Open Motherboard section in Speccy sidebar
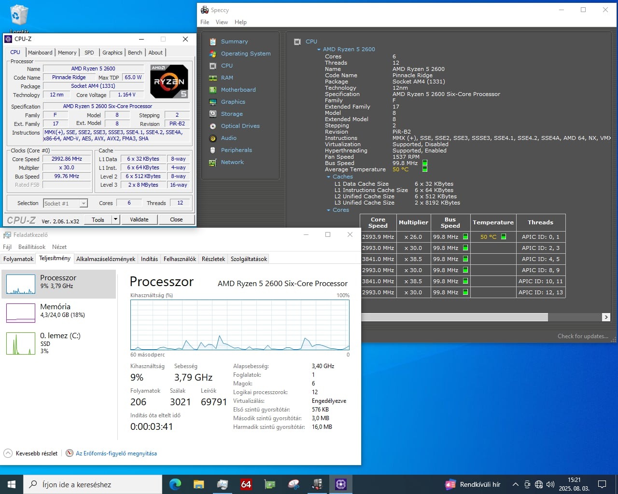The image size is (618, 494). point(238,90)
